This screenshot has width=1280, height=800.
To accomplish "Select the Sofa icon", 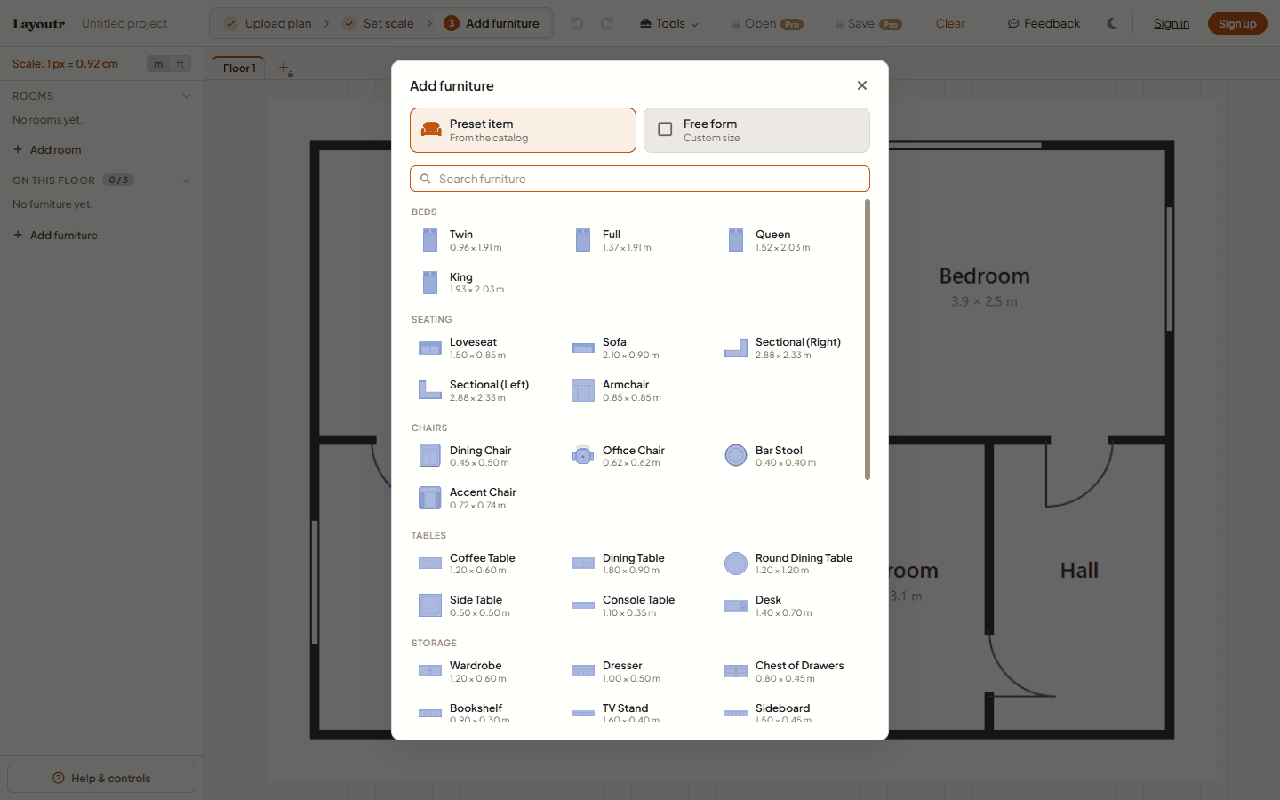I will click(583, 348).
